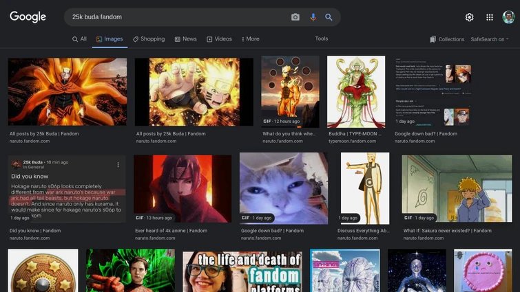The image size is (520, 292).
Task: Open the 12 hours ago Naruto GIF
Action: coord(290,91)
